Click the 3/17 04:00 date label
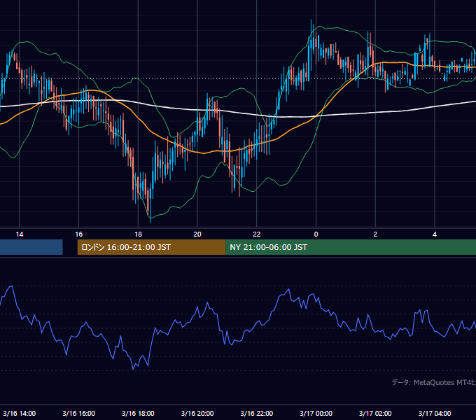 tap(435, 413)
